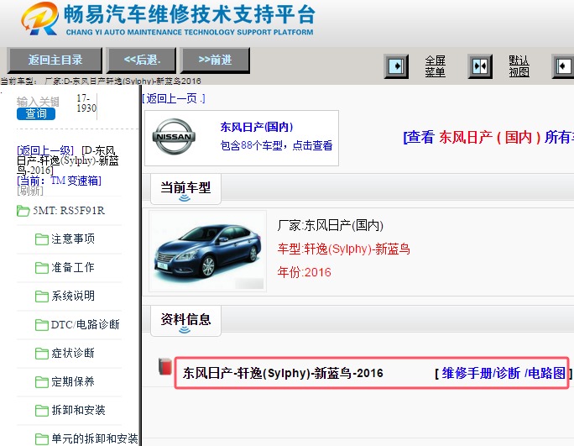The height and width of the screenshot is (446, 574).
Task: Click the 刷新 link in sidebar
Action: tap(30, 191)
